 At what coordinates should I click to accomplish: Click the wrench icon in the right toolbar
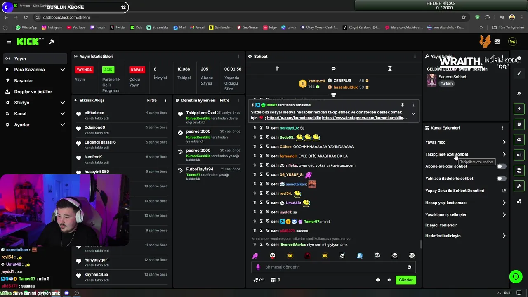pos(519,186)
